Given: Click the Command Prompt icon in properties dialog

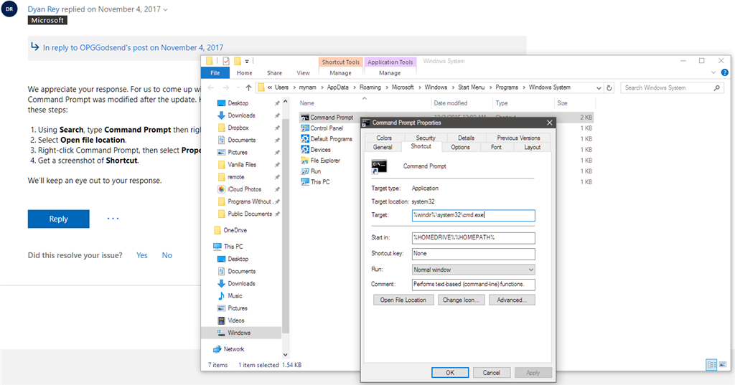Looking at the screenshot, I should [379, 166].
